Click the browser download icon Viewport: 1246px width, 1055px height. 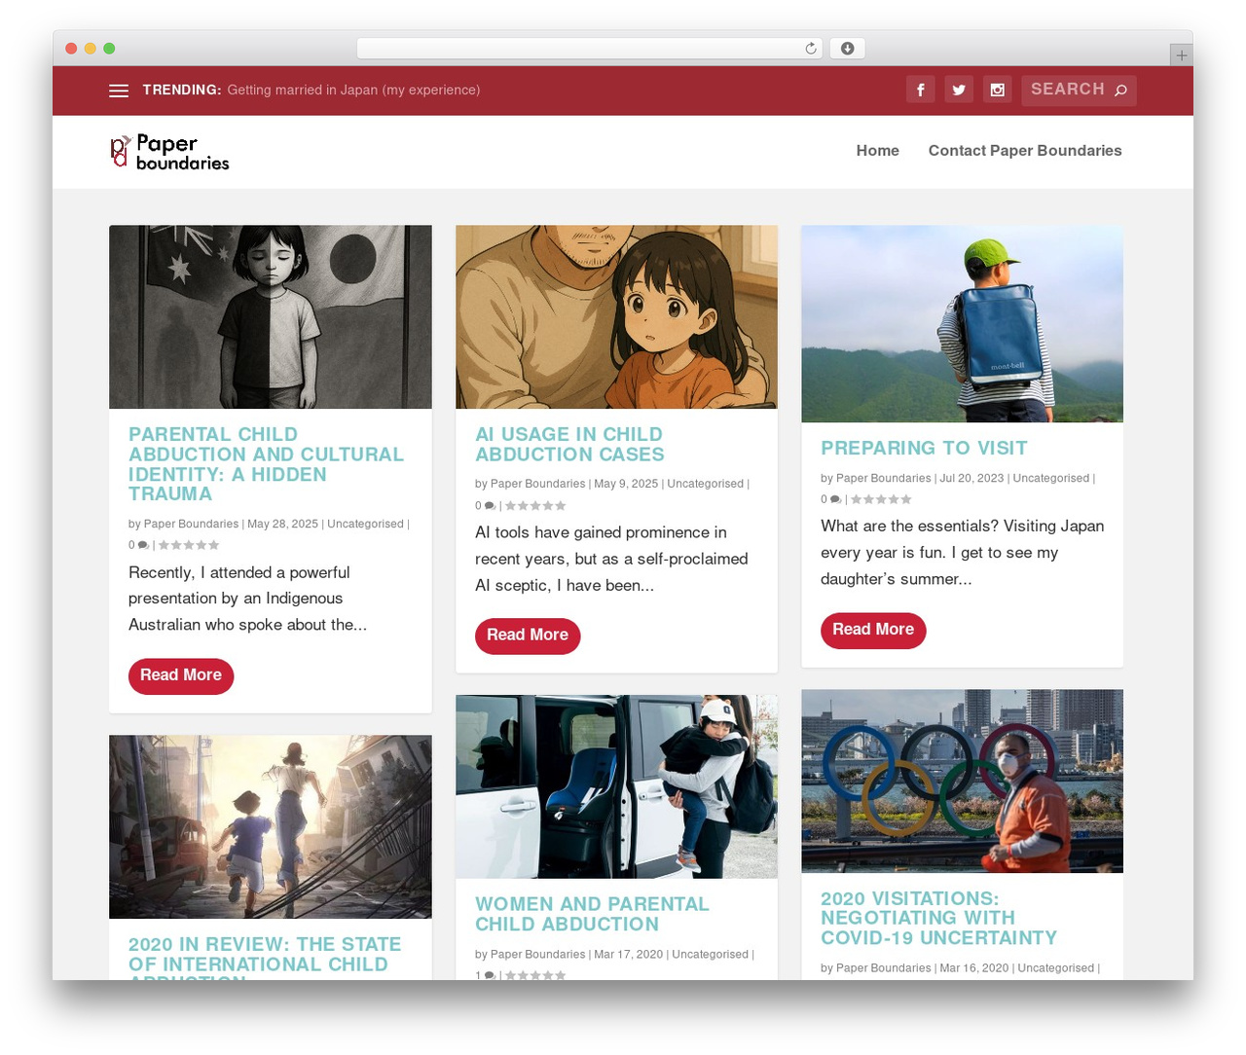coord(848,49)
